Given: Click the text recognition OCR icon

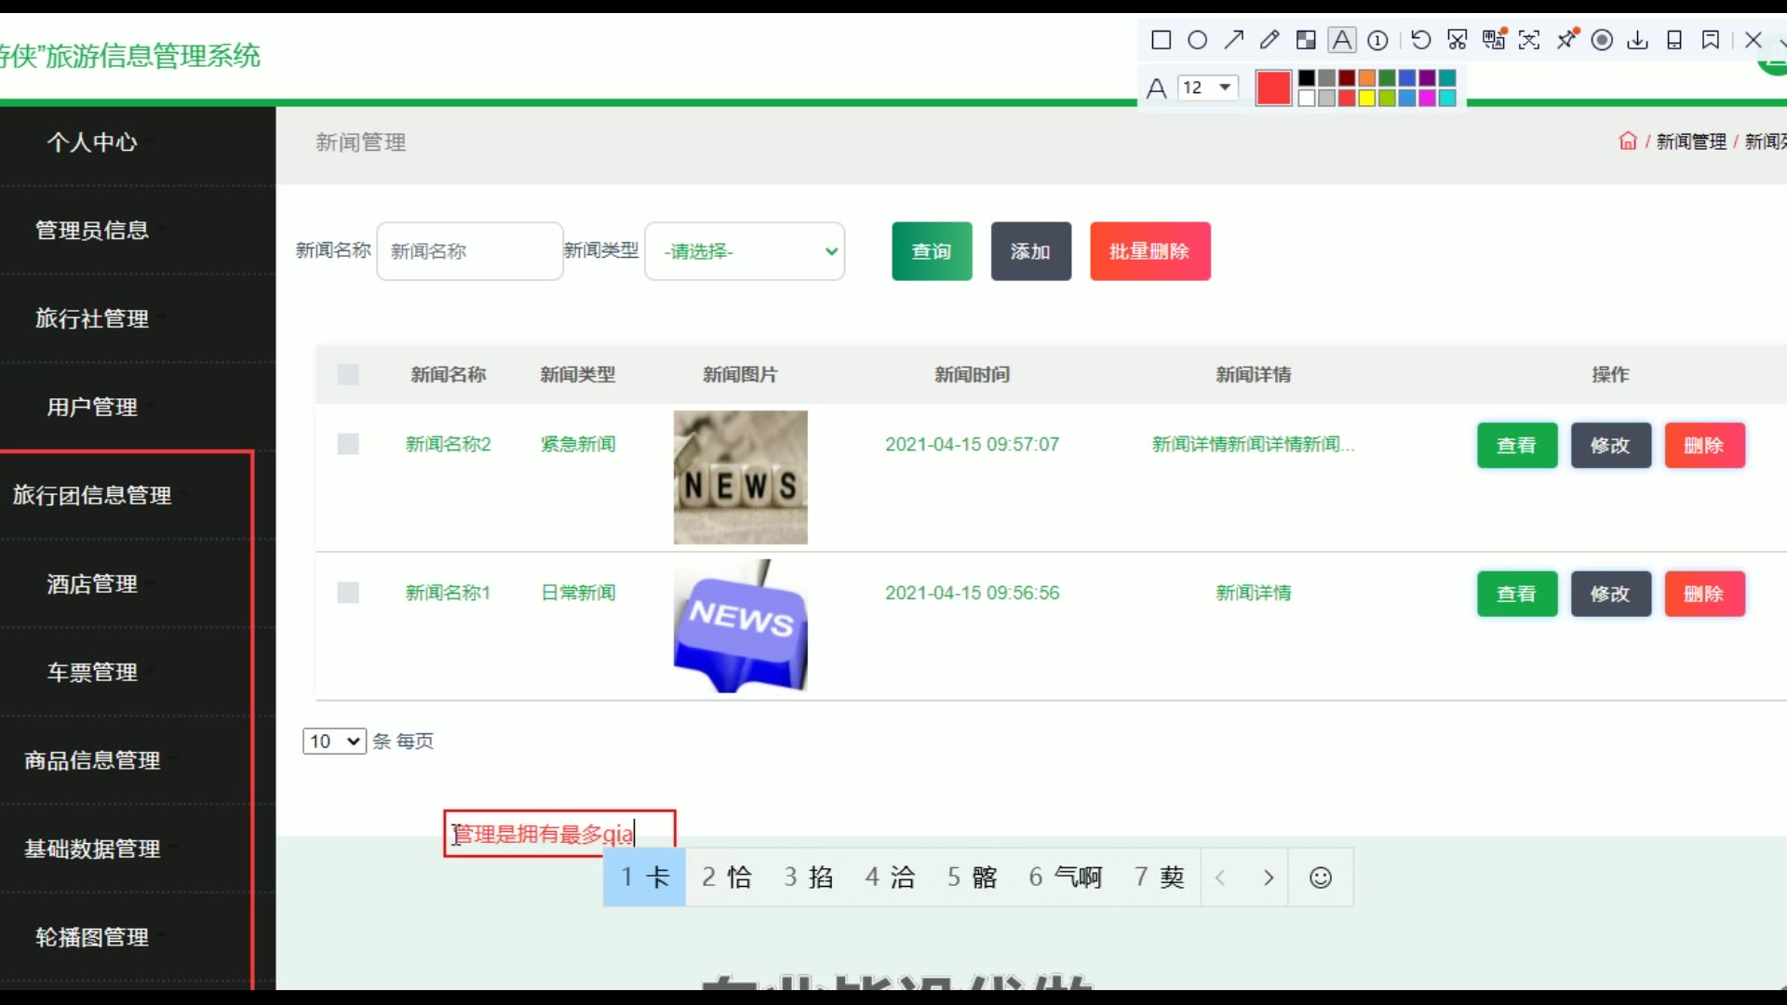Looking at the screenshot, I should click(1529, 40).
